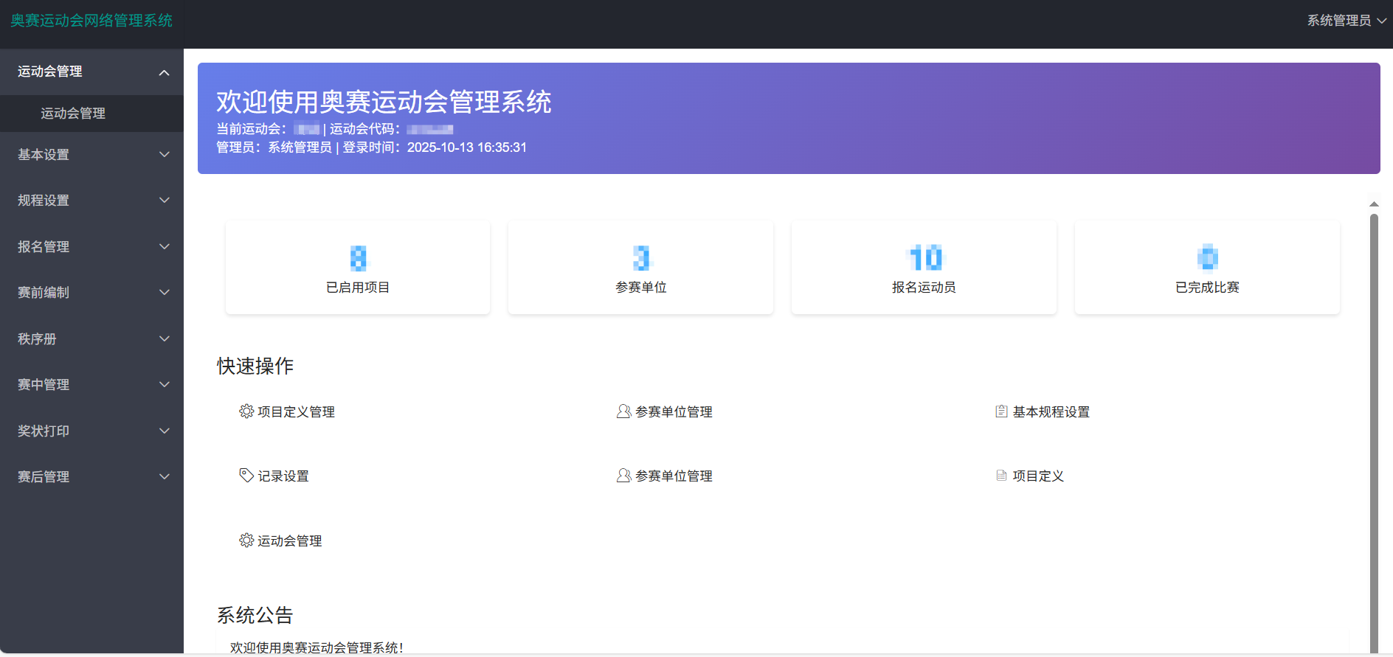Open the 基本规程设置 quick link
The height and width of the screenshot is (657, 1393).
pos(1051,411)
